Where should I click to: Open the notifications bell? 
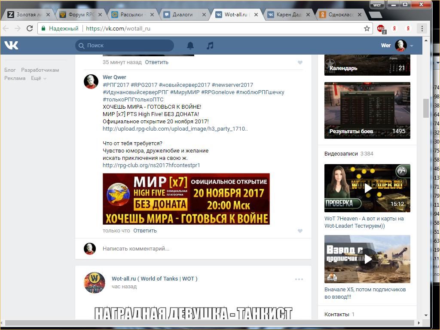pyautogui.click(x=190, y=46)
